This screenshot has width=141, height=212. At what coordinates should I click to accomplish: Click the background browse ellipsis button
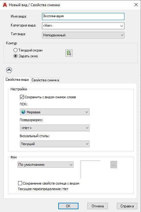114,165
